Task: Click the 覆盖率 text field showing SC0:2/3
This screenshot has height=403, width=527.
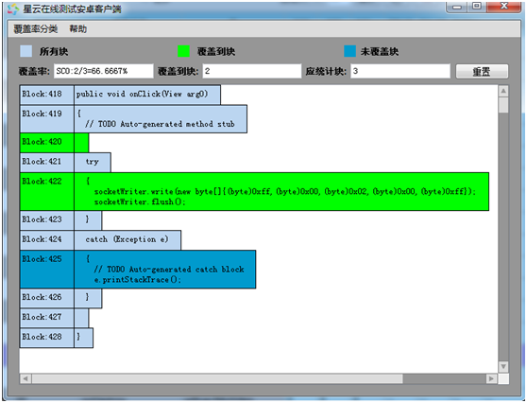Action: point(104,71)
